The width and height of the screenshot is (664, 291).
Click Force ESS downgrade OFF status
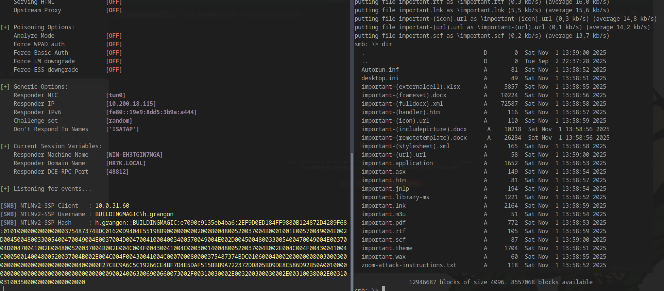114,70
